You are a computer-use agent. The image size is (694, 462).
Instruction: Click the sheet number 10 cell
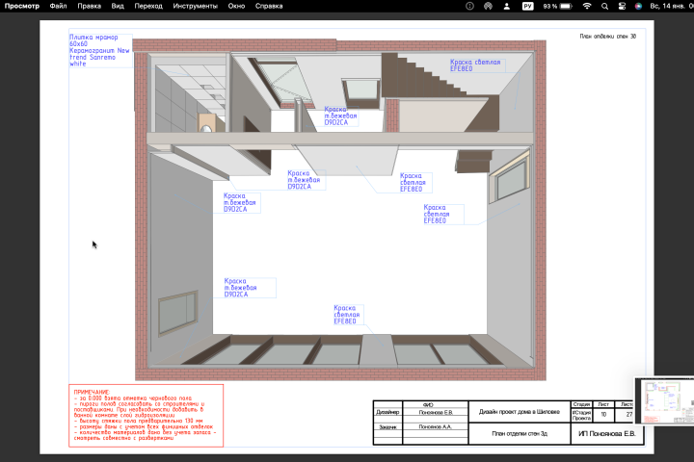point(603,415)
